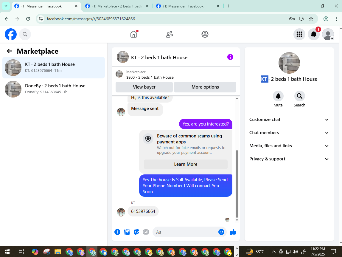Click the chat scrollbar thumb
This screenshot has height=257, width=342.
pos(237,184)
